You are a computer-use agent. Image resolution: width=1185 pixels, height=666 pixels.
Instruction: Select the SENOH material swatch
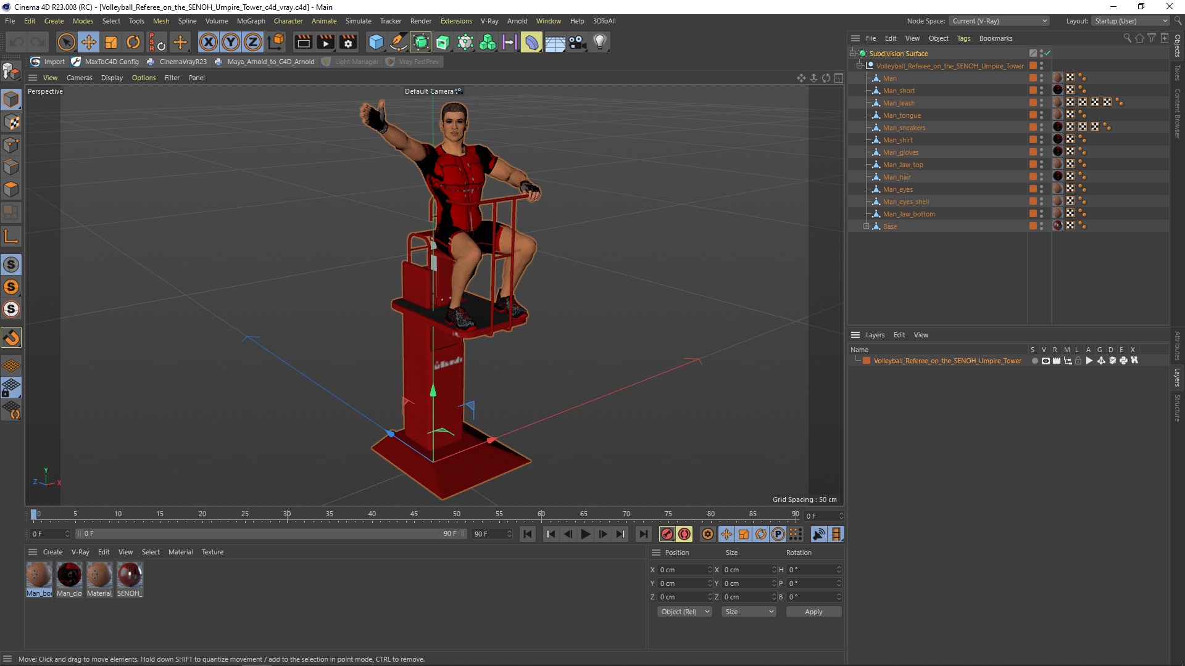tap(130, 575)
